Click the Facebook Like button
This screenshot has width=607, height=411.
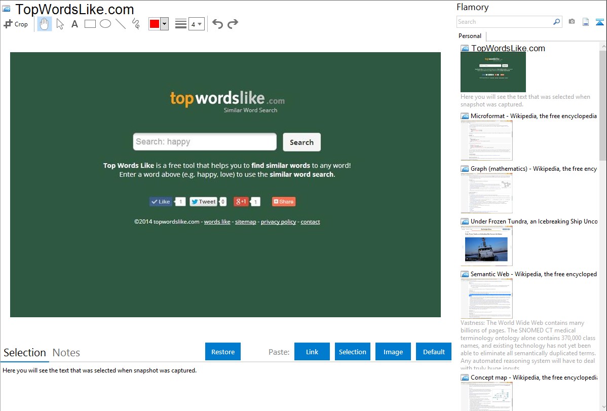[x=161, y=201]
